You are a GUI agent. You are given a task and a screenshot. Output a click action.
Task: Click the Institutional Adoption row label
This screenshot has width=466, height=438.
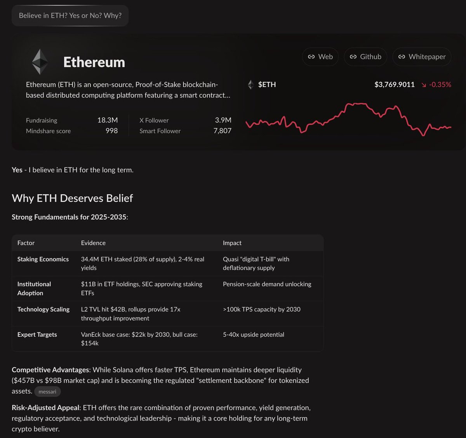click(34, 289)
